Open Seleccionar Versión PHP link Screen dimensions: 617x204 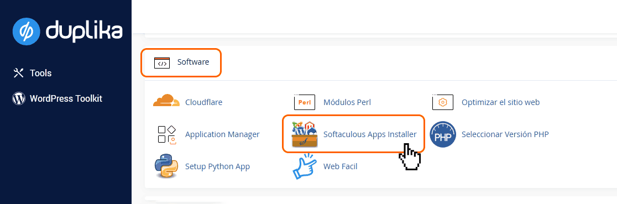pos(505,134)
